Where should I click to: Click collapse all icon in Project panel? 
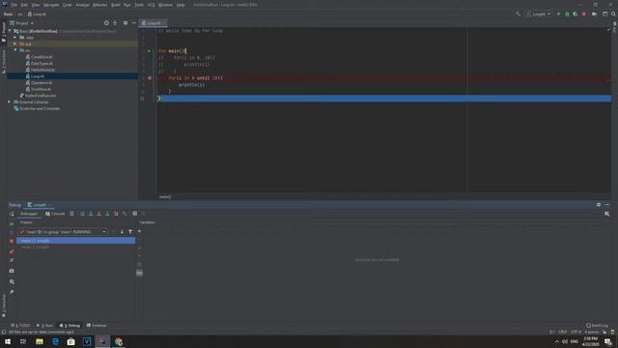pos(115,23)
